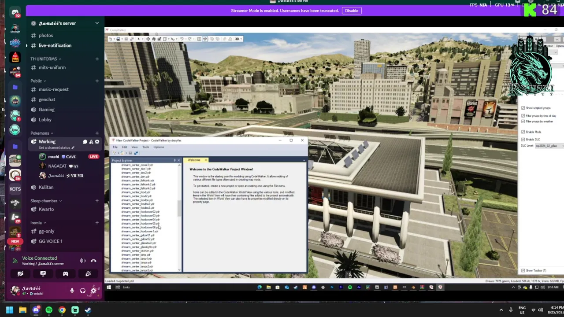Close the Welcome tab with its X
Screen dimensions: 564x317
[x=206, y=160]
